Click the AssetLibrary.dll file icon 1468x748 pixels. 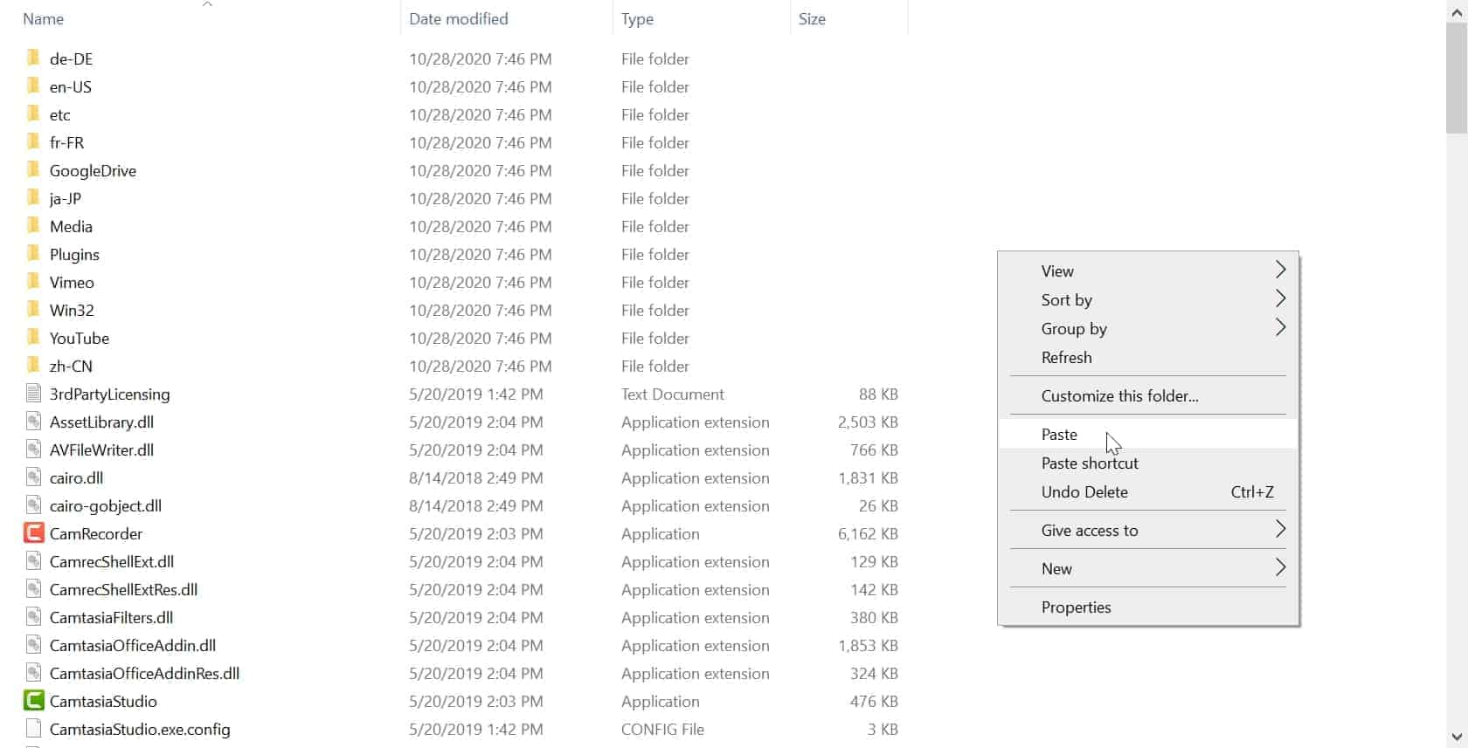[33, 422]
